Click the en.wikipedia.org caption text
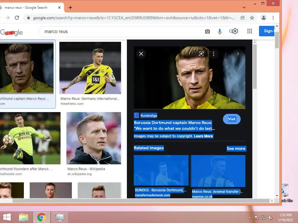Image resolution: width=298 pixels, height=223 pixels. pyautogui.click(x=79, y=174)
